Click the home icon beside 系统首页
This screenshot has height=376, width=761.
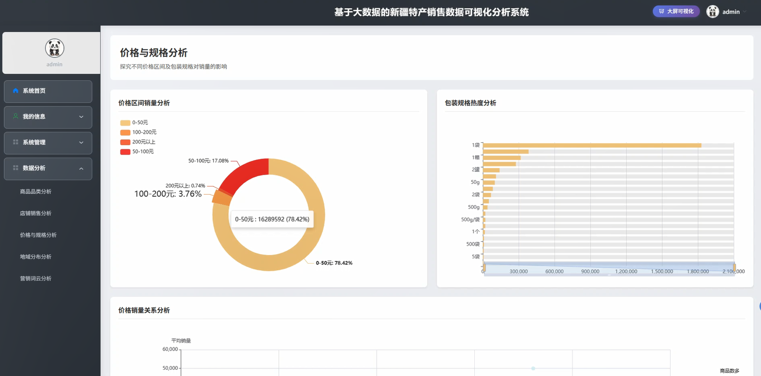(16, 90)
